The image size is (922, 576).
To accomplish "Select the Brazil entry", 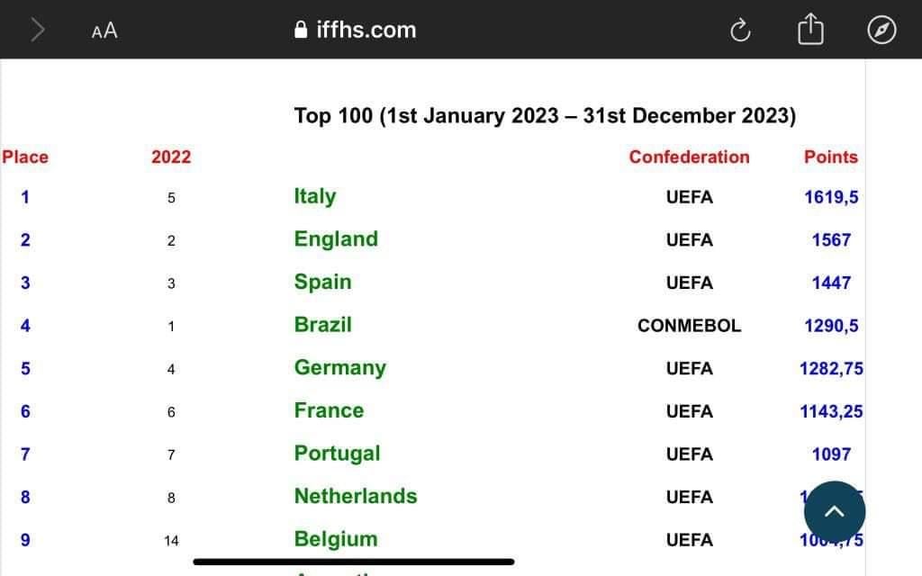I will [x=323, y=325].
